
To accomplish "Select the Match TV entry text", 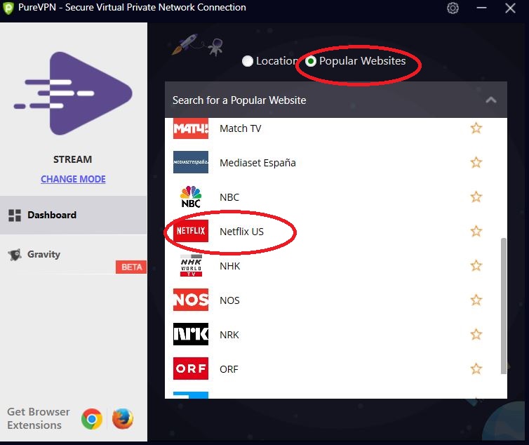I will (x=241, y=128).
